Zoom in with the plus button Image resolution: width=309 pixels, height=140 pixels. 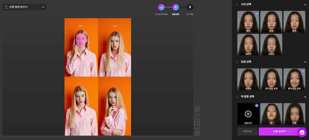click(x=197, y=122)
